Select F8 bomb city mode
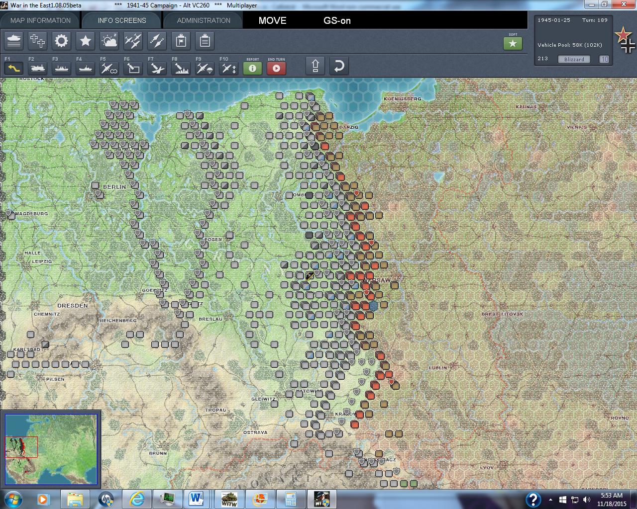This screenshot has height=509, width=637. 181,68
